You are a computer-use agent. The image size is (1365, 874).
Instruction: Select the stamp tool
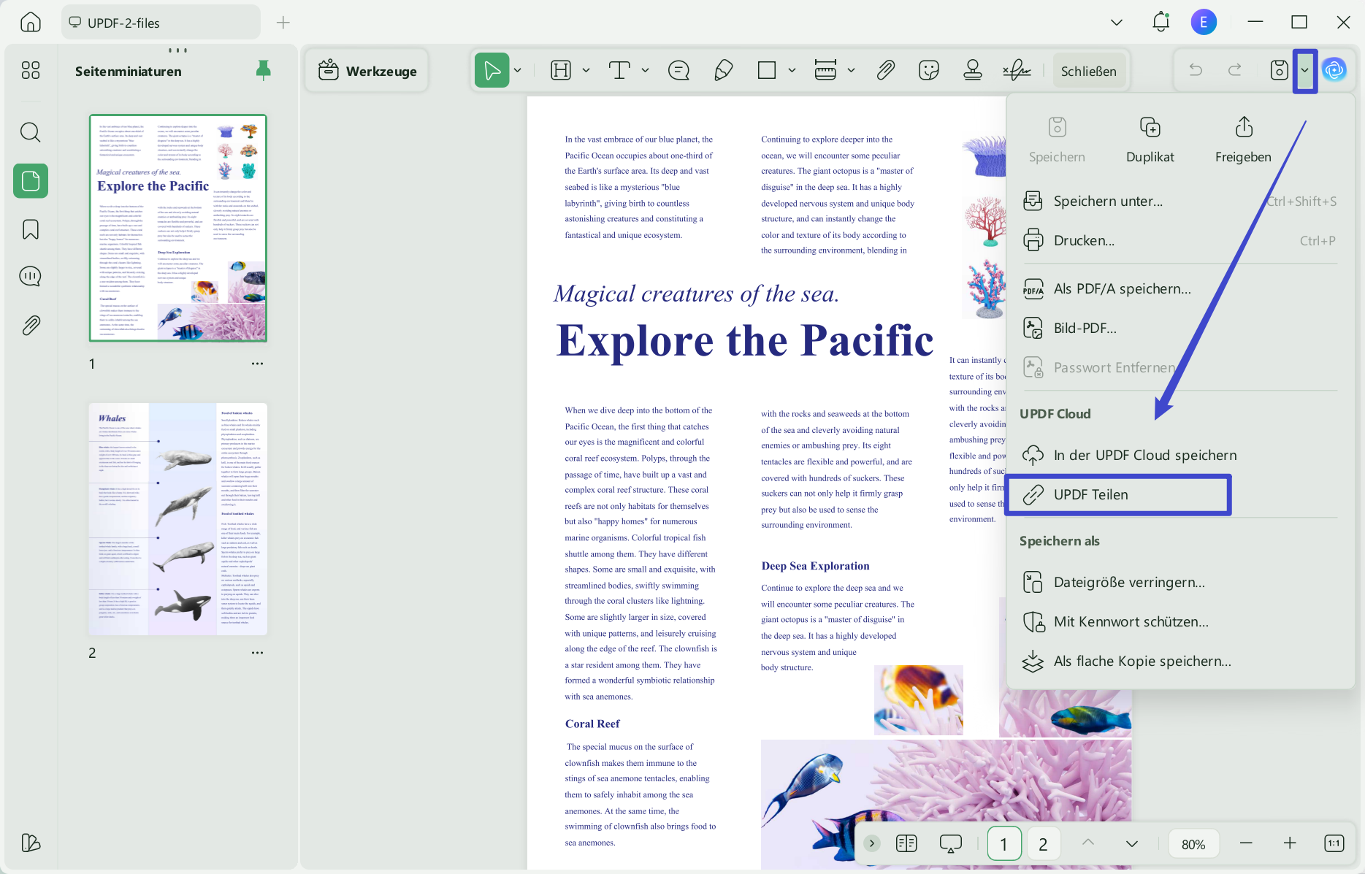972,70
